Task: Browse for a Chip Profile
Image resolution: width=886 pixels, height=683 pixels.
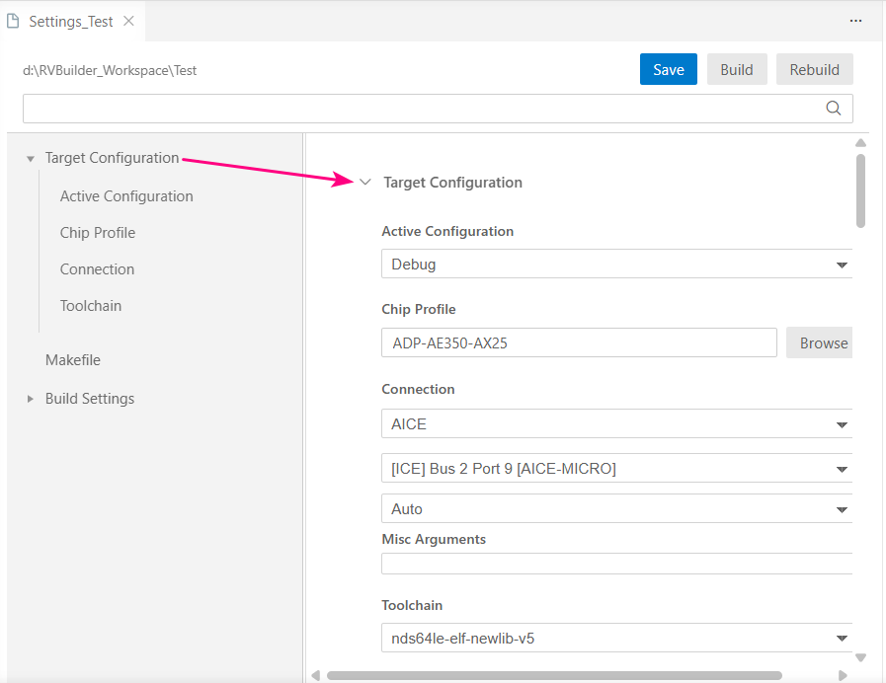Action: tap(822, 343)
